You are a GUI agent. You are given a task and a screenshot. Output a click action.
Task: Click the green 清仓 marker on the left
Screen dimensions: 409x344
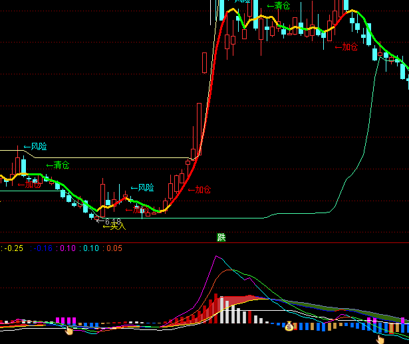click(58, 165)
